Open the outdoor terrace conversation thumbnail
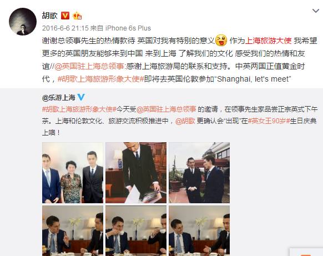The image size is (323, 256). (x=199, y=173)
